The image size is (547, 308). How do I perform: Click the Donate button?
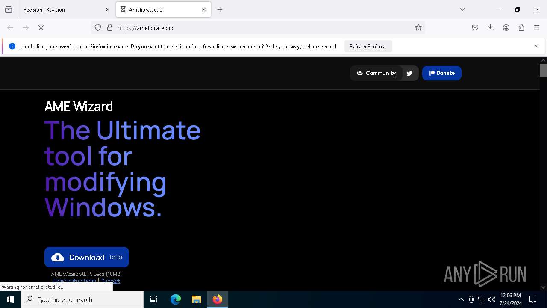[442, 73]
